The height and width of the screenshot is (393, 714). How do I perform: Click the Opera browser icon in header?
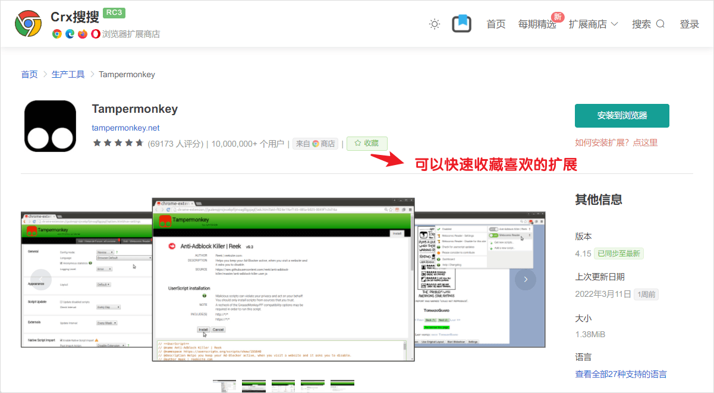point(95,34)
